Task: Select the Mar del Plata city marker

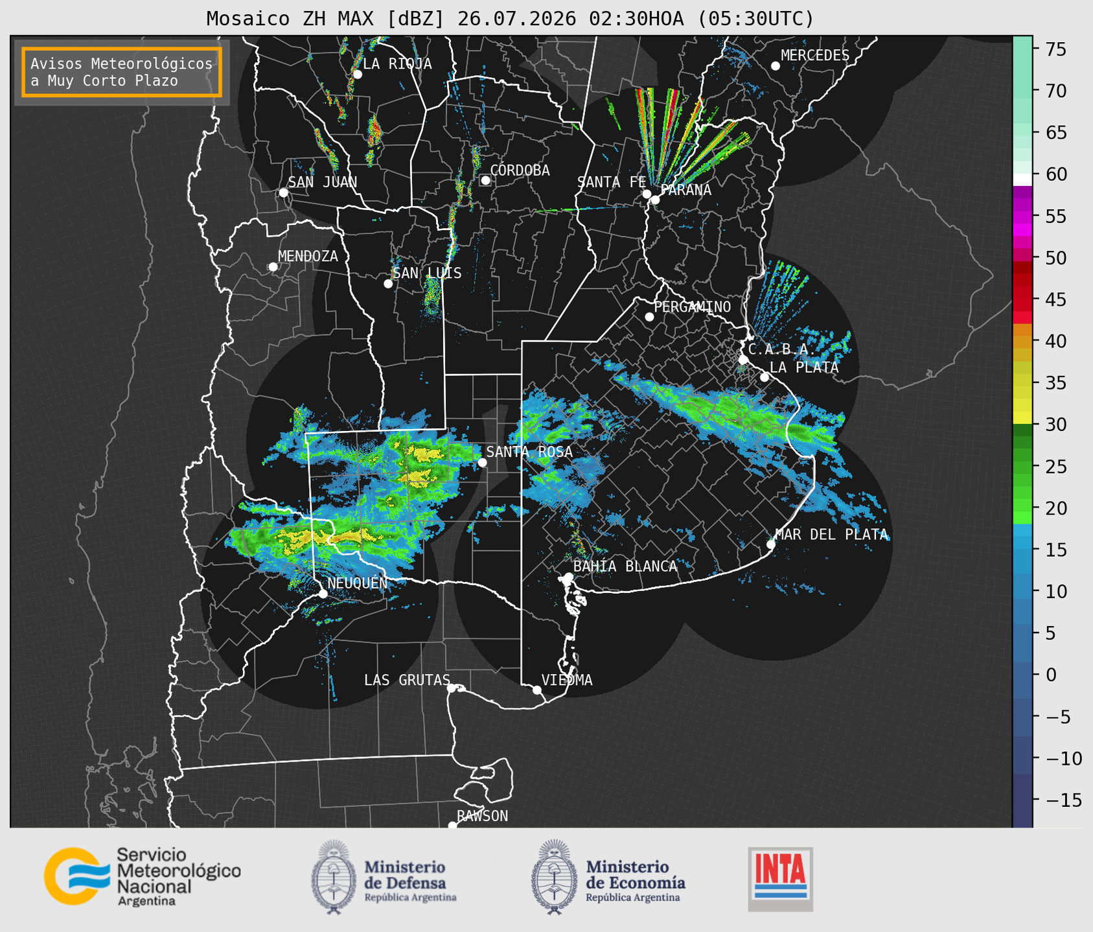Action: (x=771, y=544)
